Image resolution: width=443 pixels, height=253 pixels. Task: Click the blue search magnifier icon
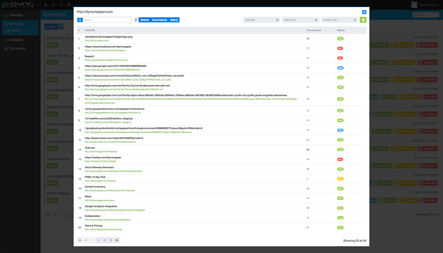[x=80, y=20]
